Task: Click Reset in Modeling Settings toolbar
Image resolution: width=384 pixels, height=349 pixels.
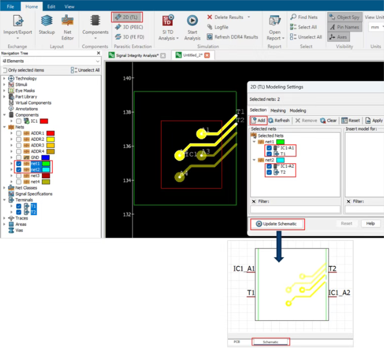Action: pyautogui.click(x=351, y=120)
